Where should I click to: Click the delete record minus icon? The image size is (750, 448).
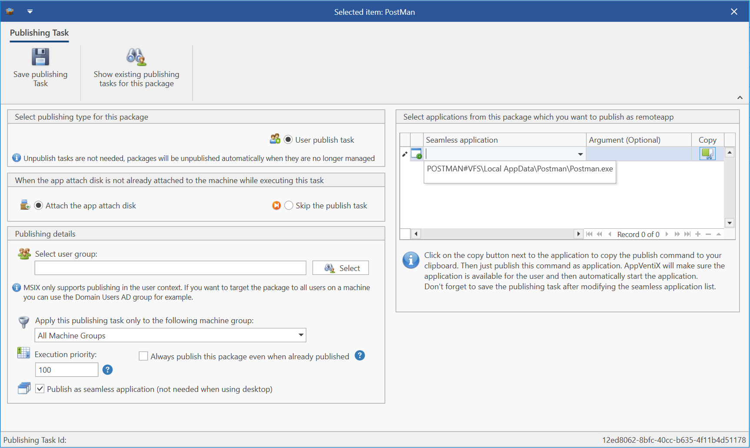tap(708, 234)
